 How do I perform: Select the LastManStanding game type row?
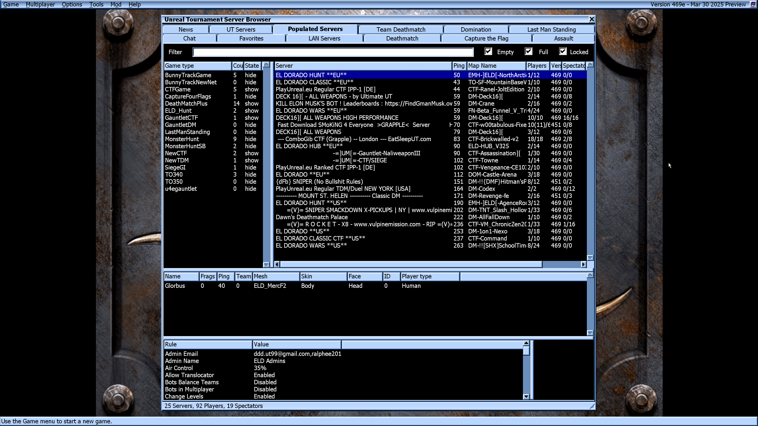coord(213,132)
